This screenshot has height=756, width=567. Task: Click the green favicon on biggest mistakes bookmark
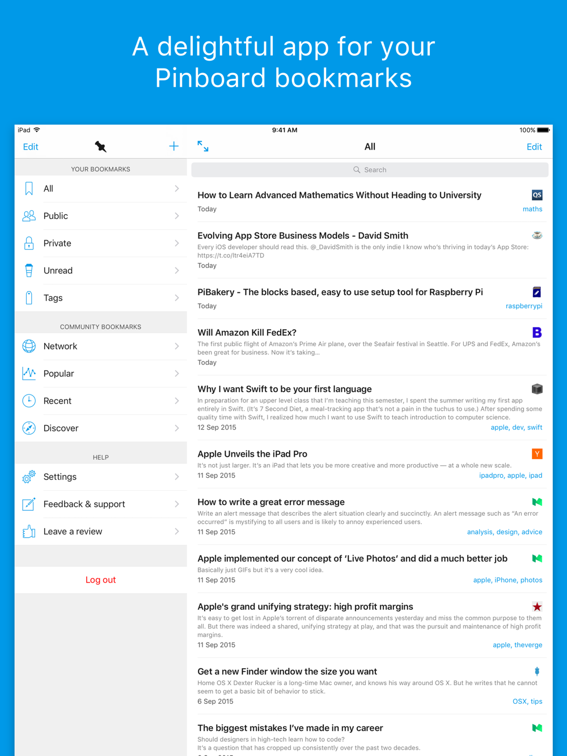(537, 728)
